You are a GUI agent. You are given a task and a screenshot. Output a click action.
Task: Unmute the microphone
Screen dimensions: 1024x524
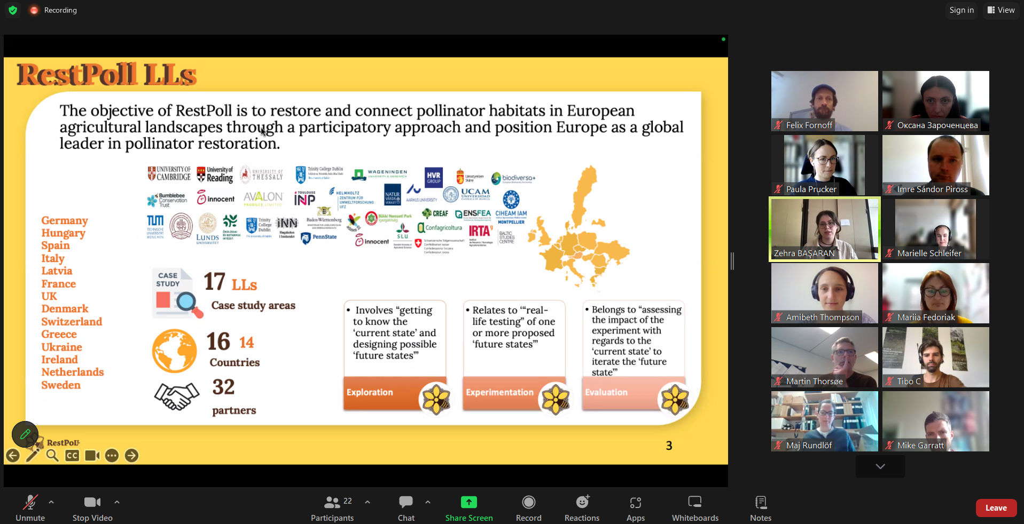(30, 508)
